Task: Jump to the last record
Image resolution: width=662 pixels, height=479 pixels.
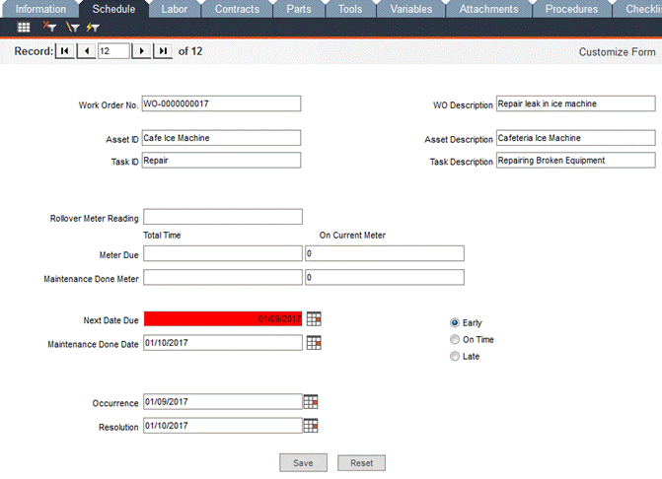Action: [163, 51]
